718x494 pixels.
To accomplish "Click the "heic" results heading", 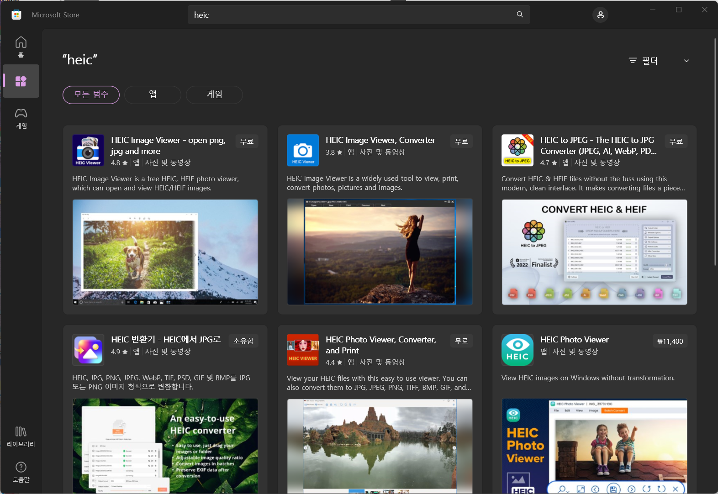I will [x=80, y=60].
